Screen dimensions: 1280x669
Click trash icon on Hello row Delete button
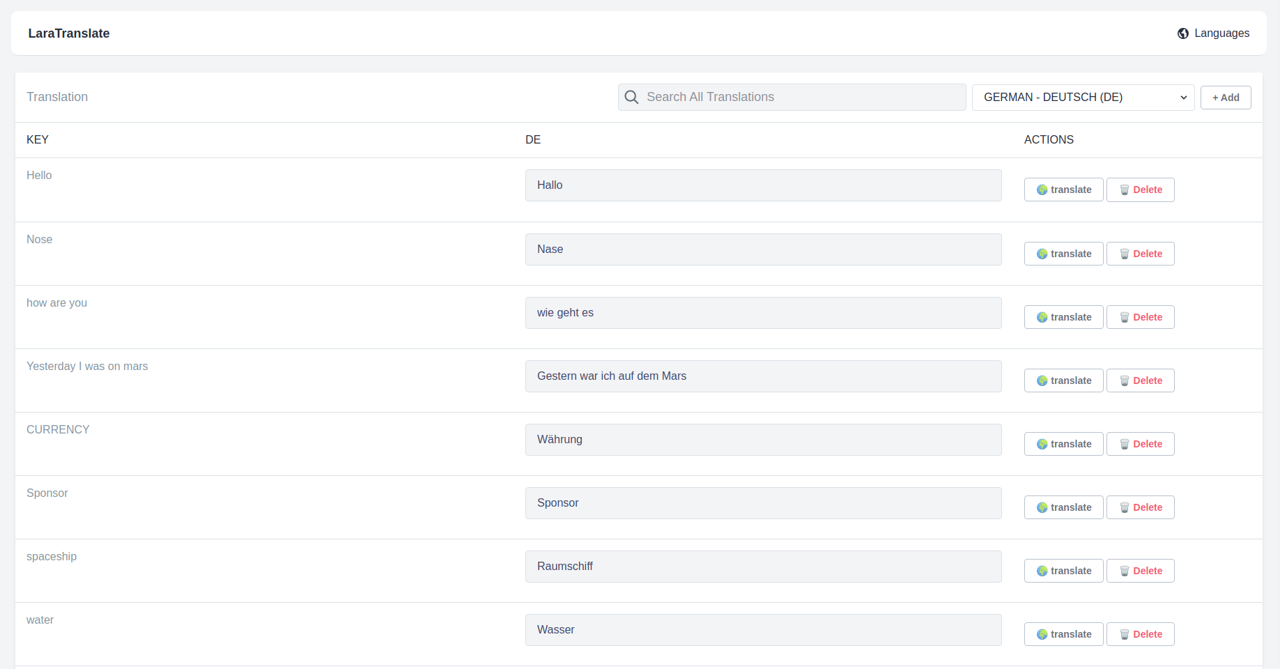click(1125, 190)
